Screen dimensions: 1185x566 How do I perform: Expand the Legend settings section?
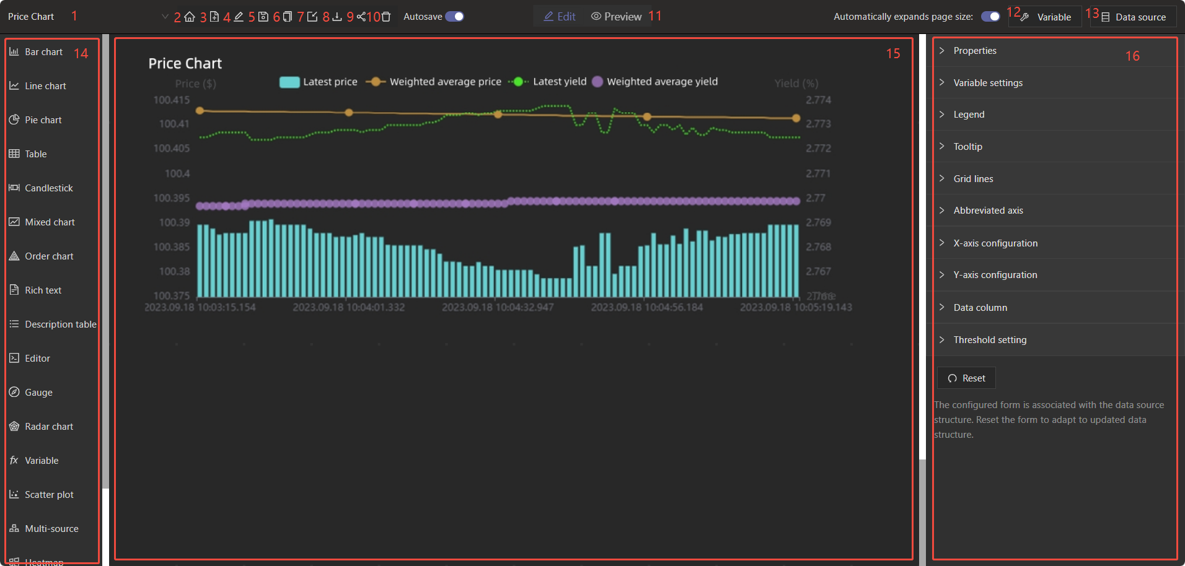click(969, 115)
